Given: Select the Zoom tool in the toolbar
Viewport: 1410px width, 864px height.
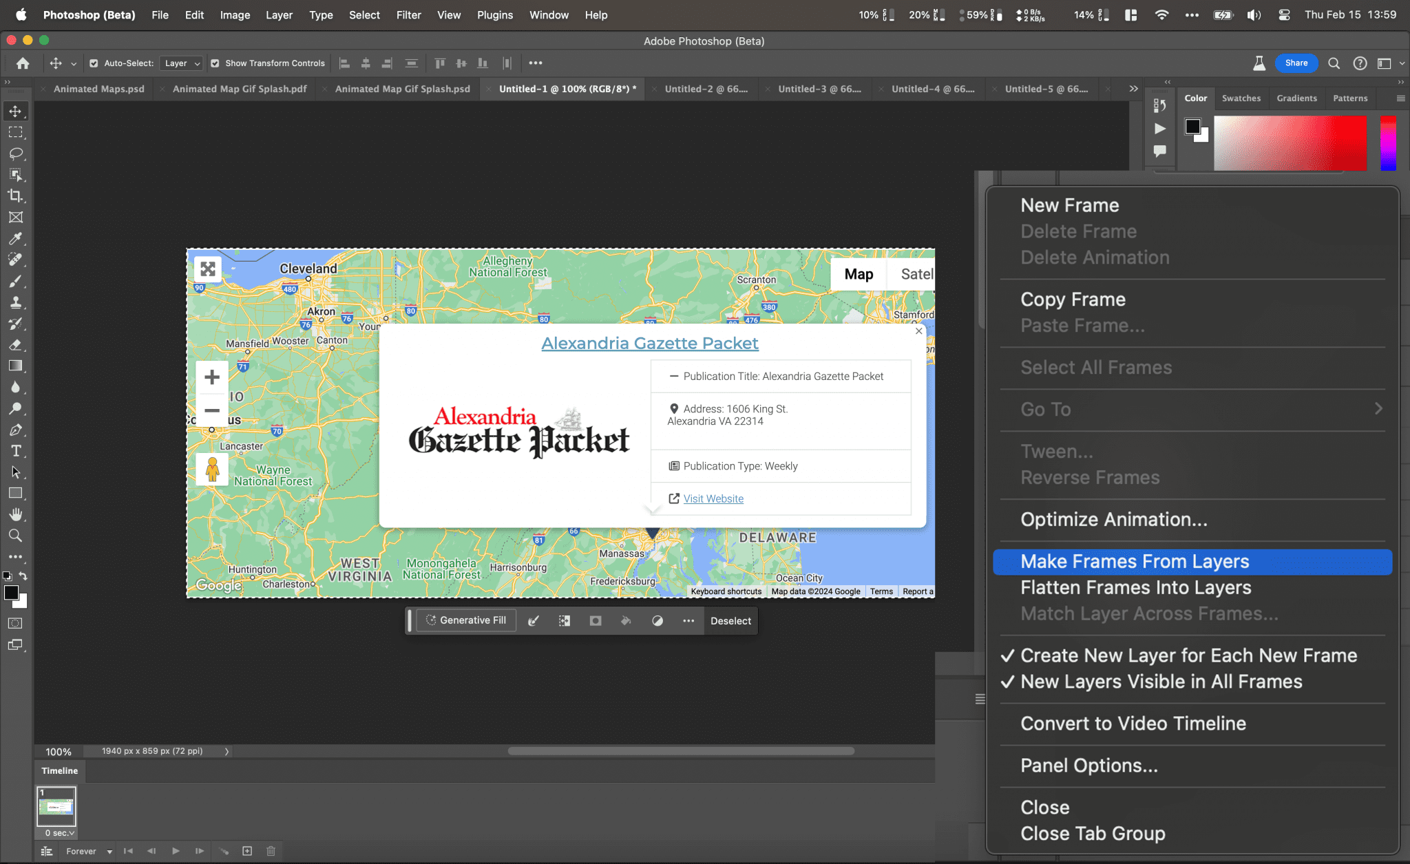Looking at the screenshot, I should [17, 536].
